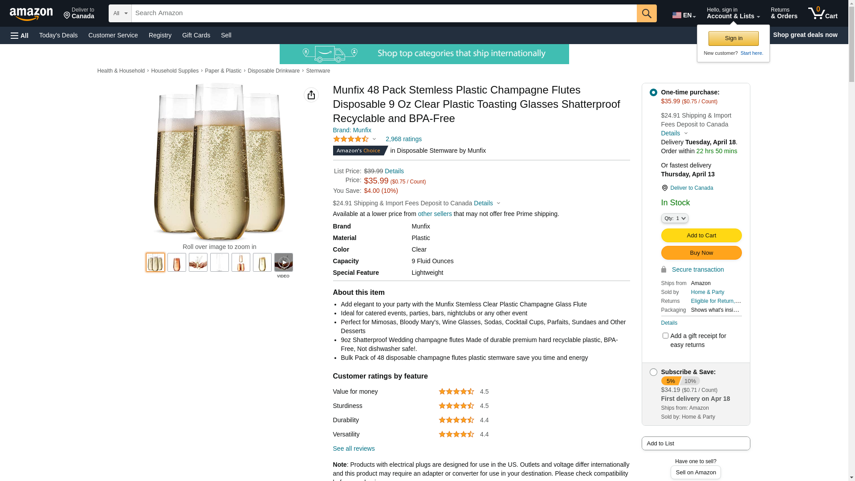This screenshot has width=855, height=481.
Task: Open the EN language flag selector
Action: coord(684,15)
